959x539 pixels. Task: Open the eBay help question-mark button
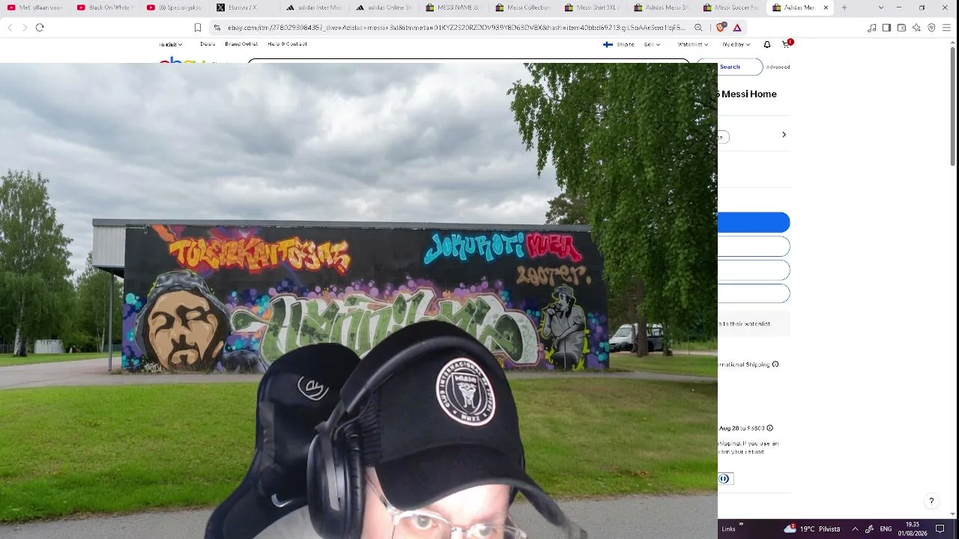click(931, 502)
